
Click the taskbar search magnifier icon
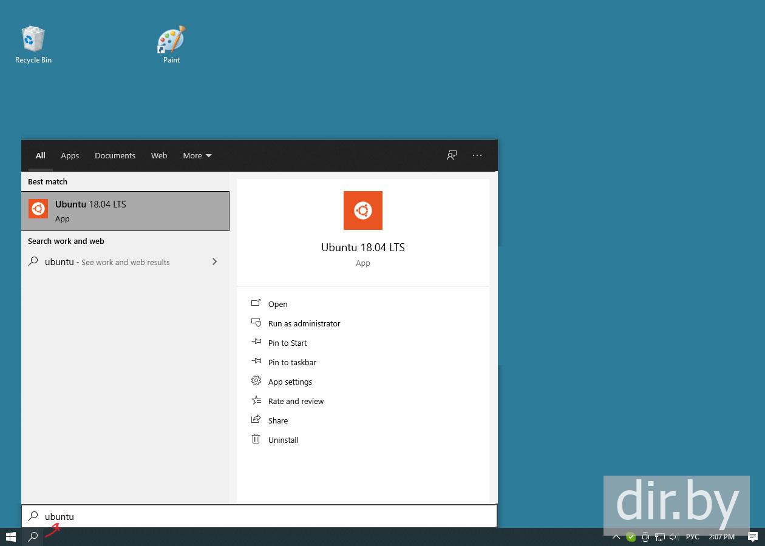(x=33, y=537)
